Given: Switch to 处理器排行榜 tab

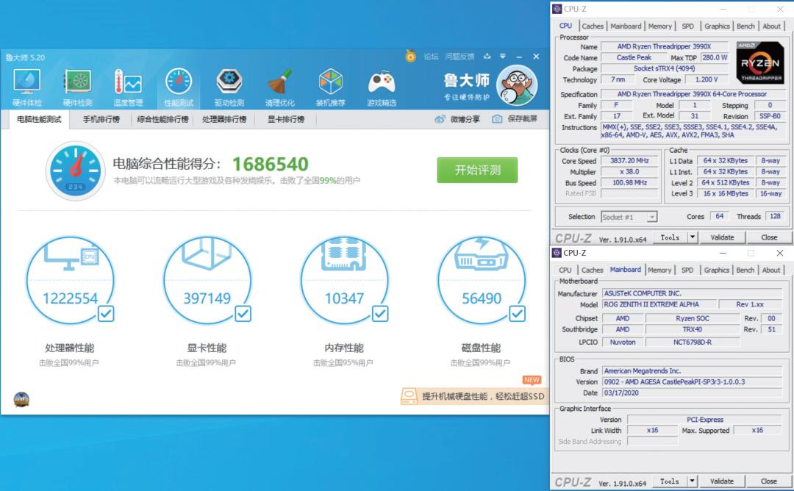Looking at the screenshot, I should [224, 119].
